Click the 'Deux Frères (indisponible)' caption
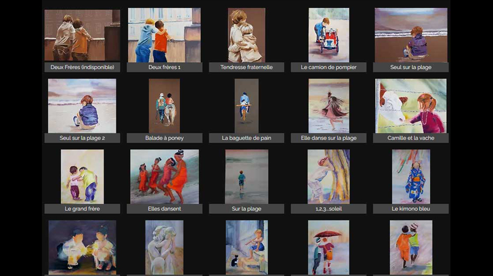Viewport: 493px width, 276px height. coord(82,67)
